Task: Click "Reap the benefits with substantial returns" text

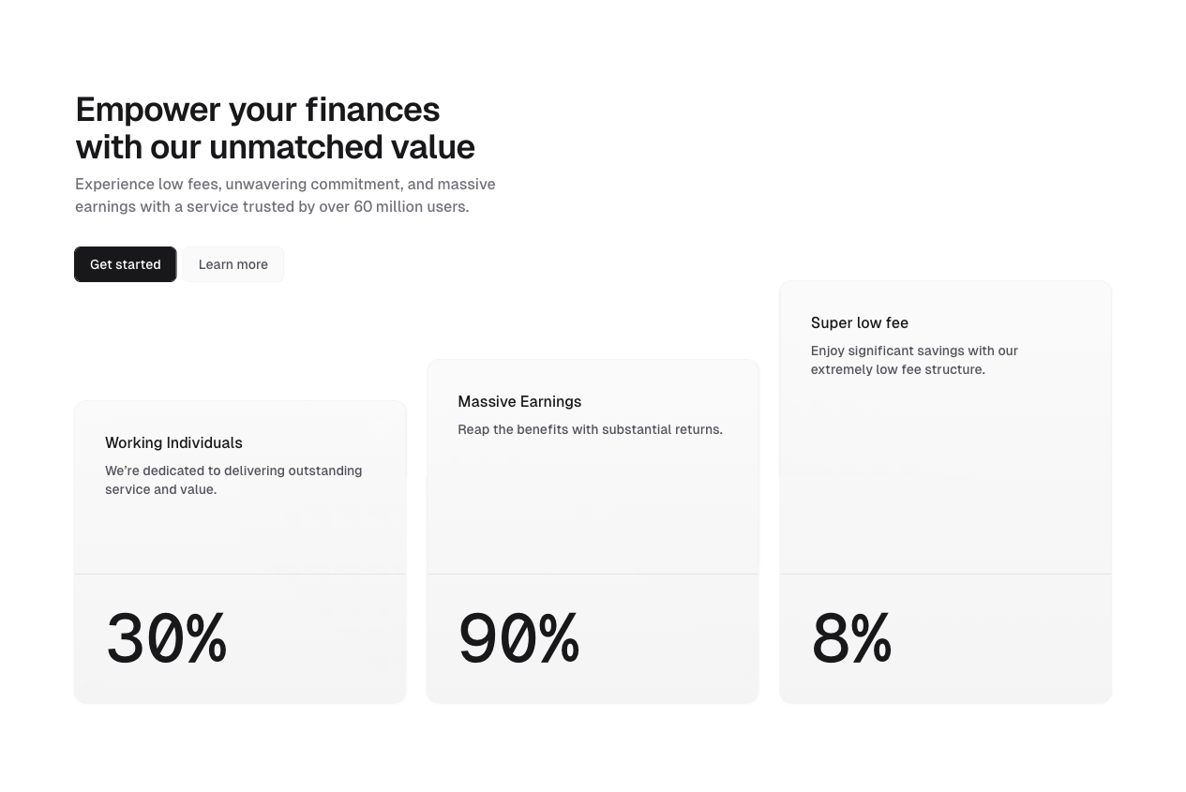Action: click(x=590, y=429)
